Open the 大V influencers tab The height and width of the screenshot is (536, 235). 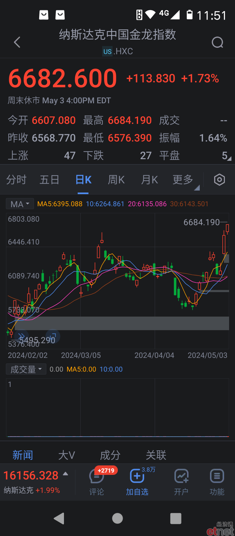pos(67,455)
